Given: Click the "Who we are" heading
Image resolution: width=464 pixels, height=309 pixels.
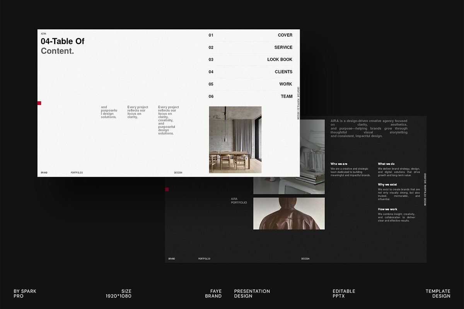Looking at the screenshot, I should click(339, 164).
